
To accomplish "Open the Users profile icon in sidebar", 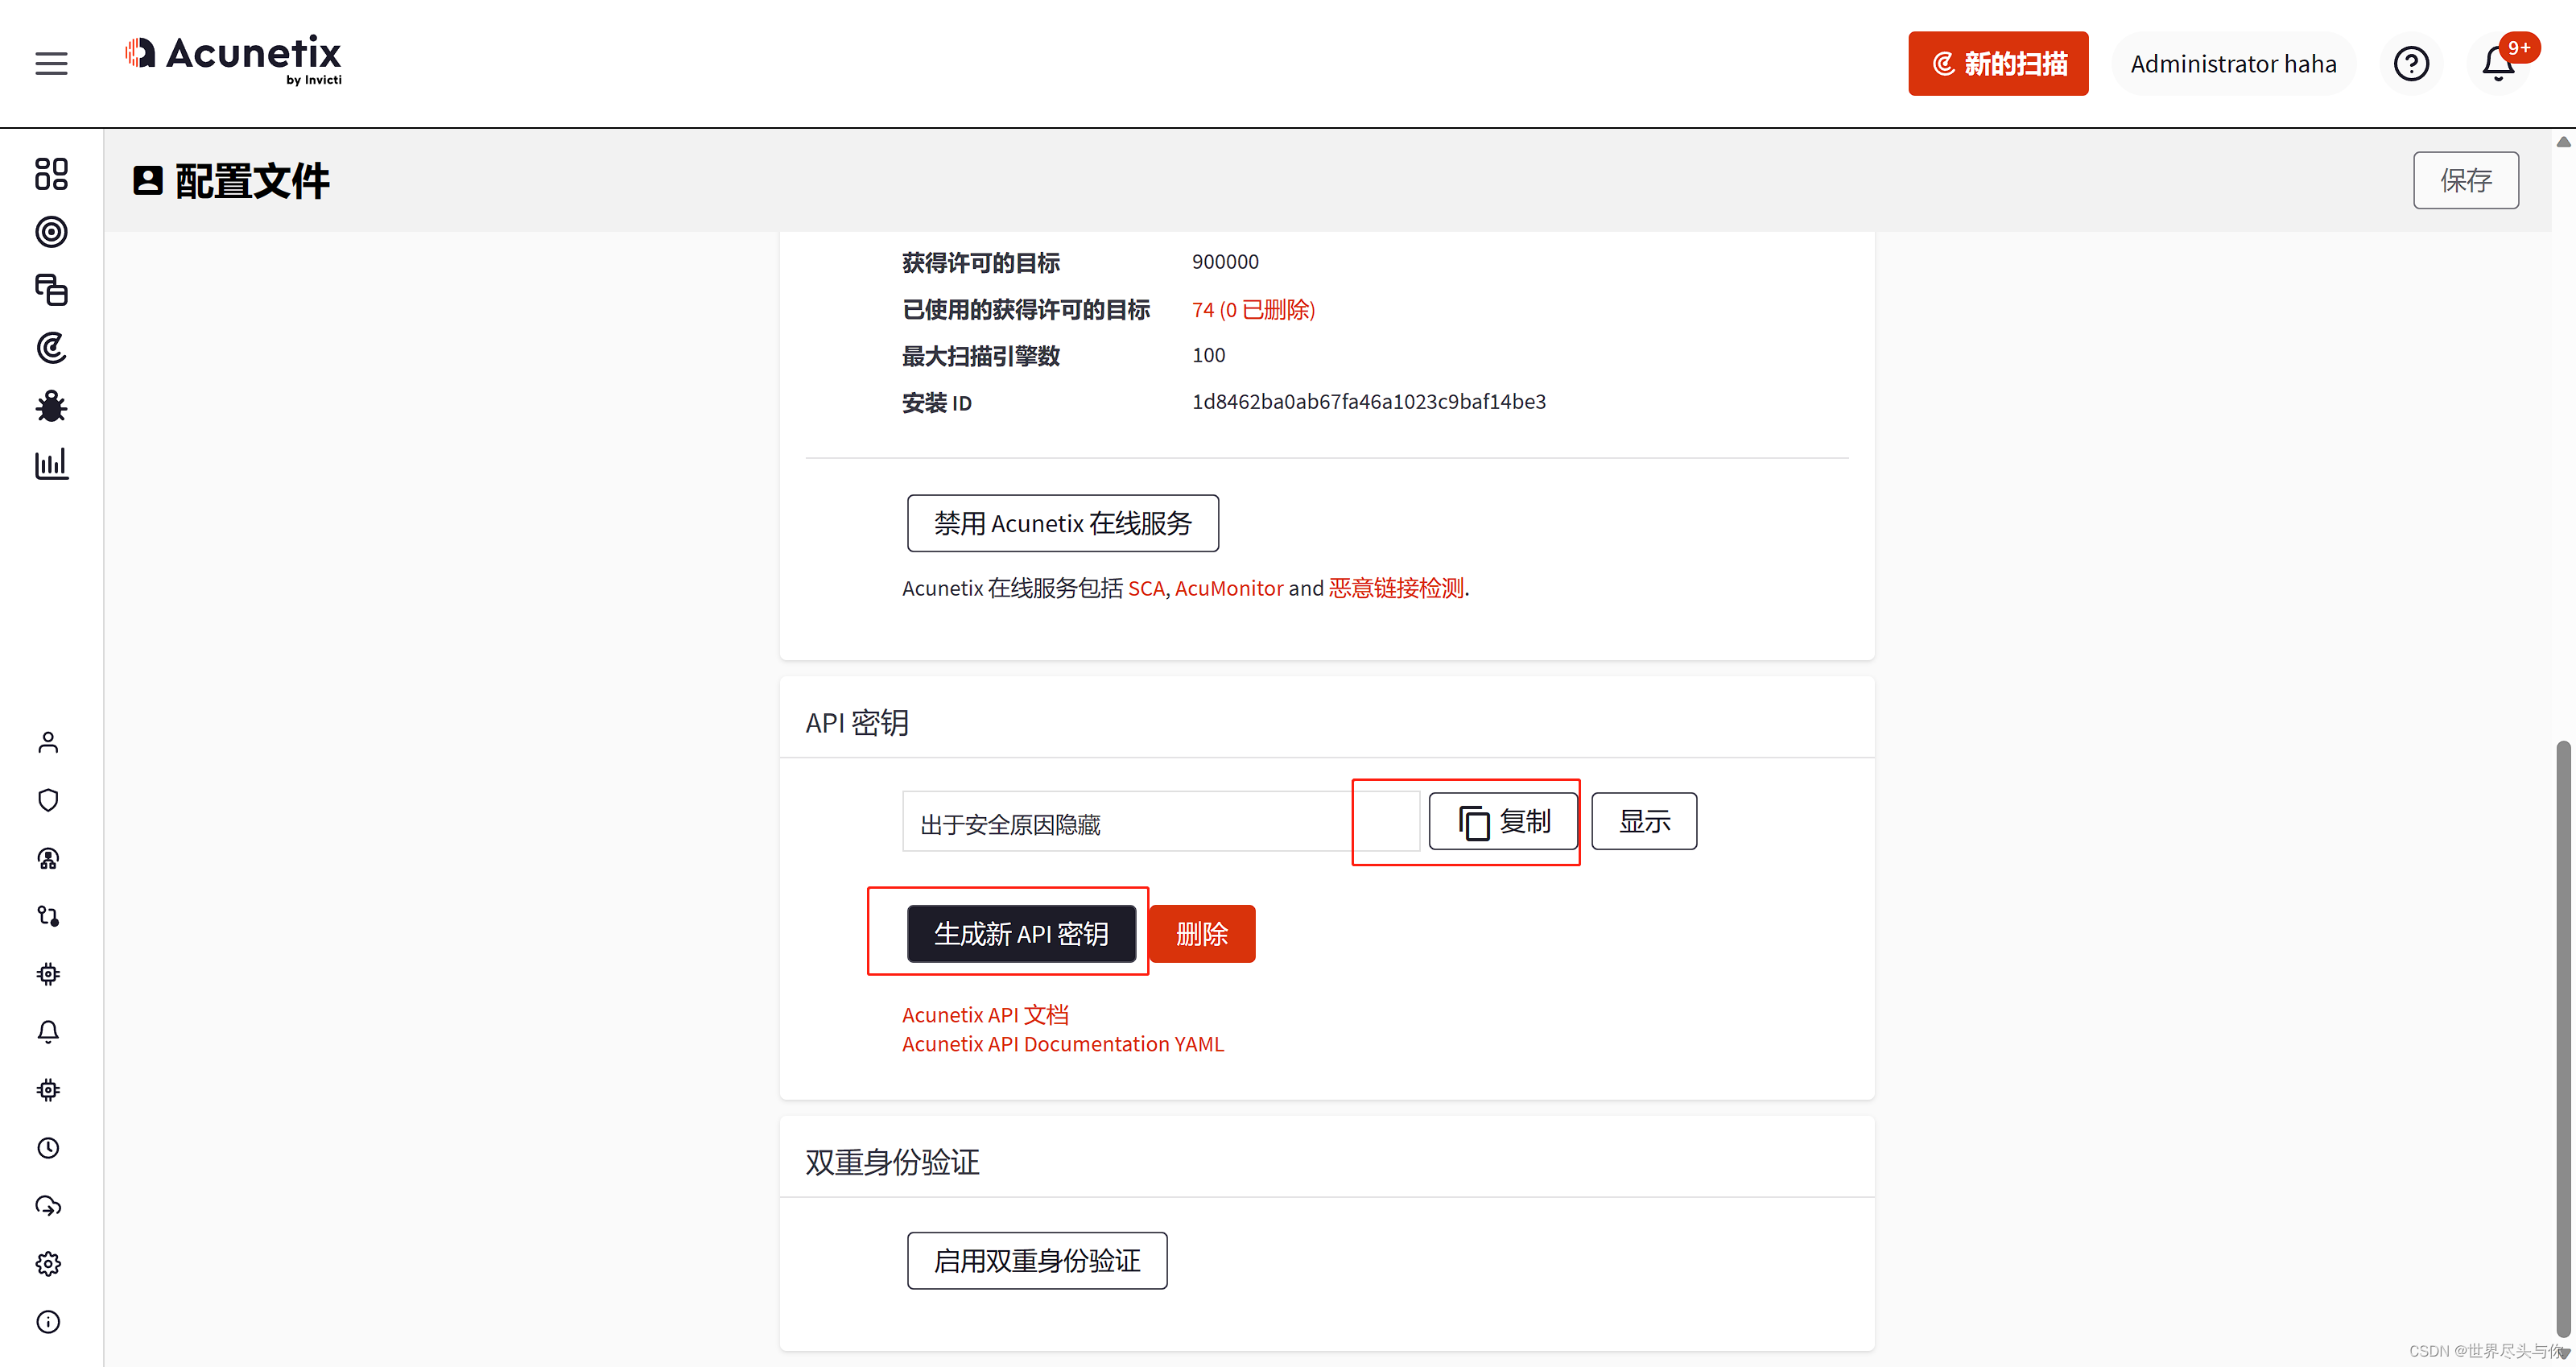I will pos(48,742).
